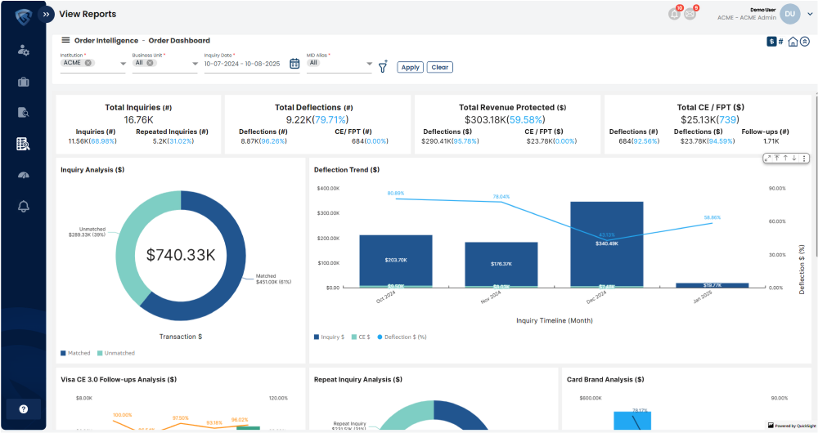Screen dimensions: 818x433
Task: Click the Matched legend color swatch
Action: click(64, 353)
